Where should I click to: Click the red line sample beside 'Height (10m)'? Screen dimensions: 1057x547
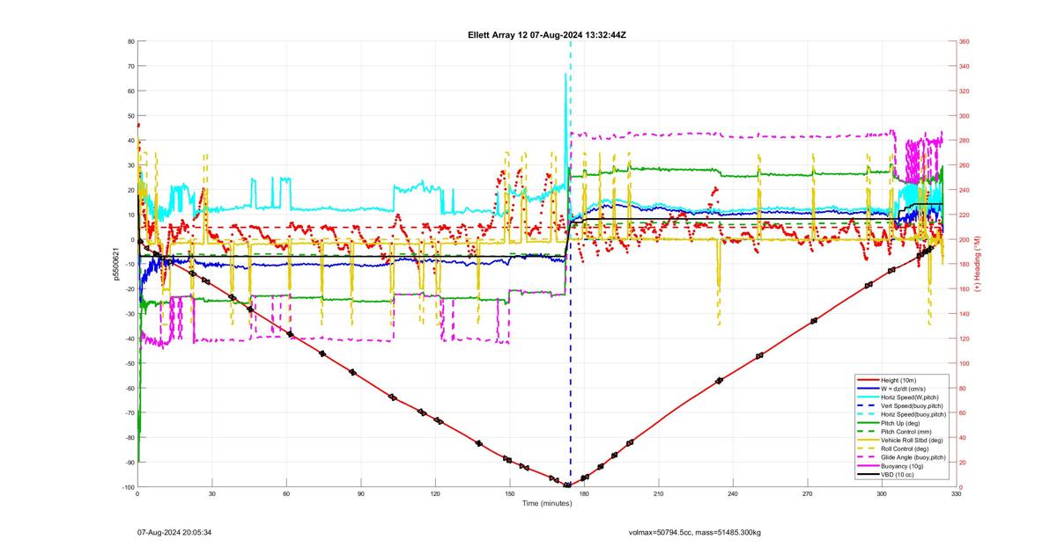click(x=869, y=380)
